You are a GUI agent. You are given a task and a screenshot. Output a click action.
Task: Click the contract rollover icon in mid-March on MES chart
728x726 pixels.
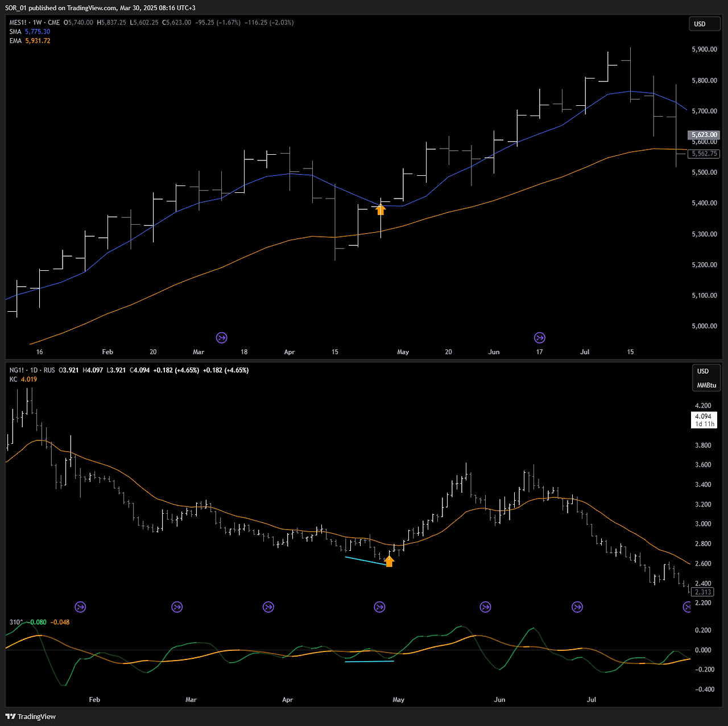pyautogui.click(x=222, y=338)
